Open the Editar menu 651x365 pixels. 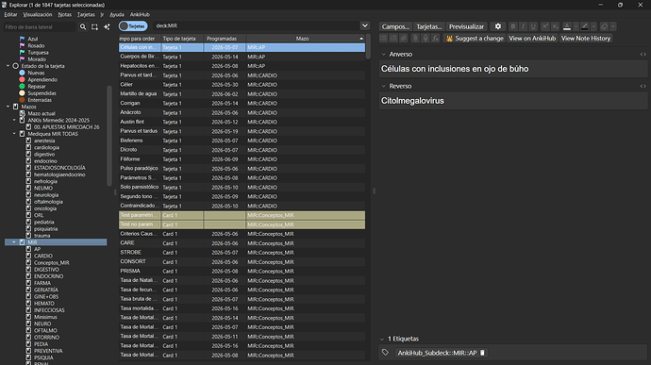pyautogui.click(x=10, y=14)
